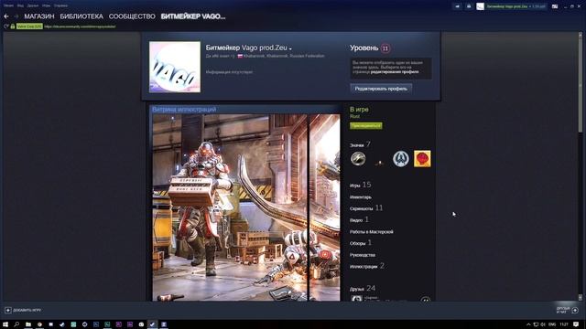Open the Иллюстрации 2 link
The width and height of the screenshot is (586, 329).
[x=367, y=266]
